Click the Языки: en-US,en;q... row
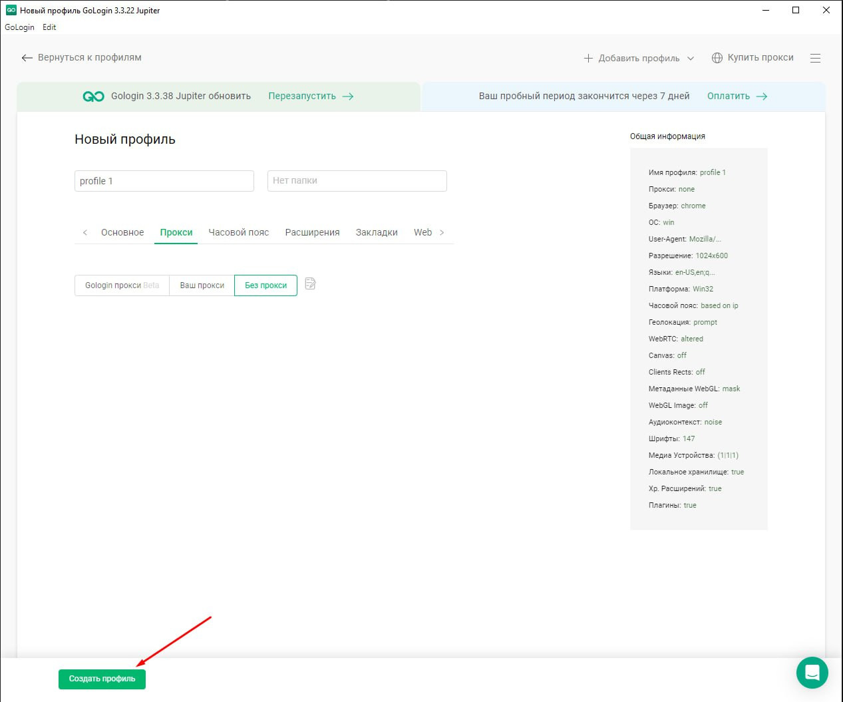The image size is (843, 702). pyautogui.click(x=682, y=272)
